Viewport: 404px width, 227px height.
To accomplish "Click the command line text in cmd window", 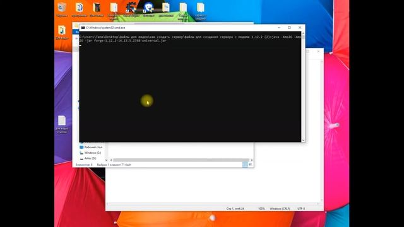I will click(x=190, y=38).
